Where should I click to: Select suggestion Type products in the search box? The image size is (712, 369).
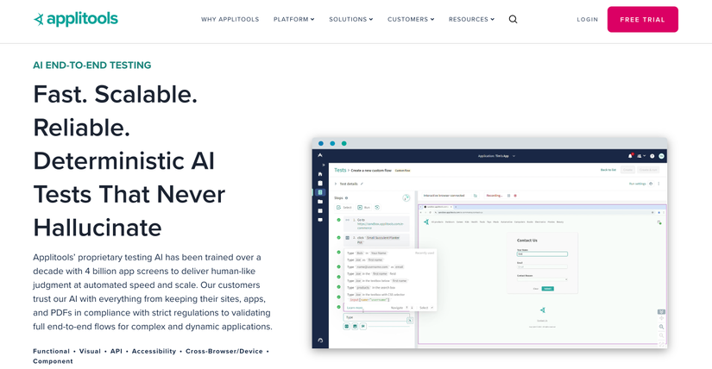click(371, 288)
